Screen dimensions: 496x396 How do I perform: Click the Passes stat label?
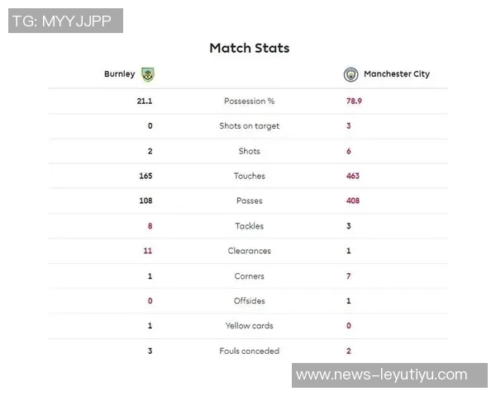tap(249, 200)
